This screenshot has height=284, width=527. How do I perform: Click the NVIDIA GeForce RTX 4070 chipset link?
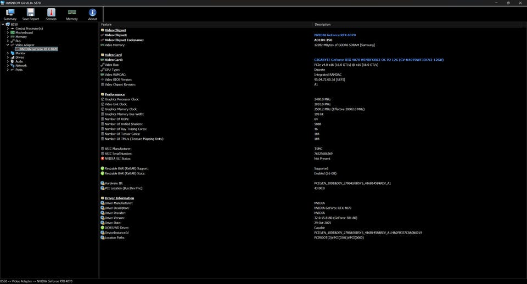334,35
